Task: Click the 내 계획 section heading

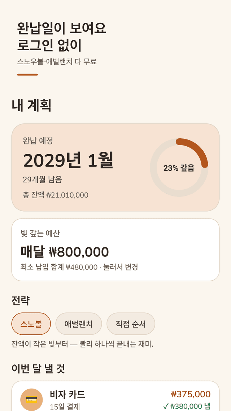Action: tap(31, 105)
